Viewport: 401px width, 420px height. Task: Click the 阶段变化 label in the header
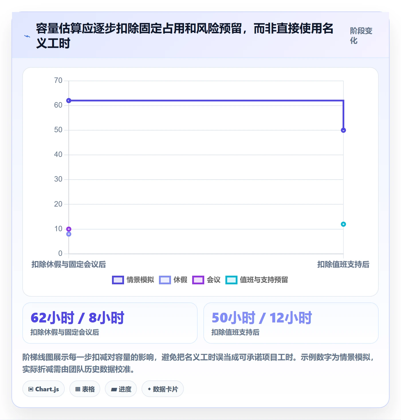coord(361,36)
